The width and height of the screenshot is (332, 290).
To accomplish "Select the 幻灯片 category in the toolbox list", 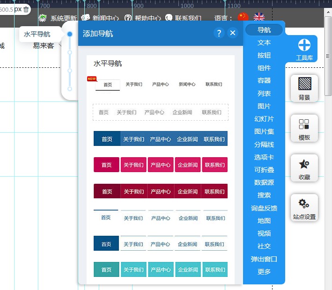I will (x=264, y=119).
